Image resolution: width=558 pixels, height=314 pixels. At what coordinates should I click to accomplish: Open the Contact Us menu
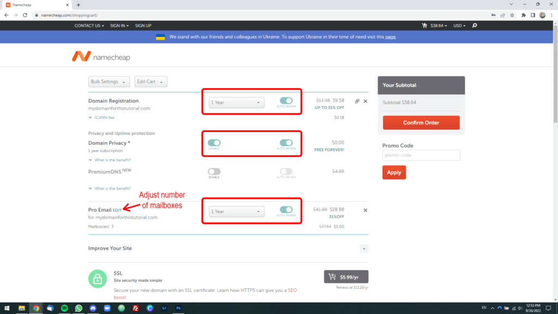pos(89,26)
